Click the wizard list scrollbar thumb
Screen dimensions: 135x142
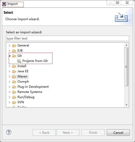point(127,67)
